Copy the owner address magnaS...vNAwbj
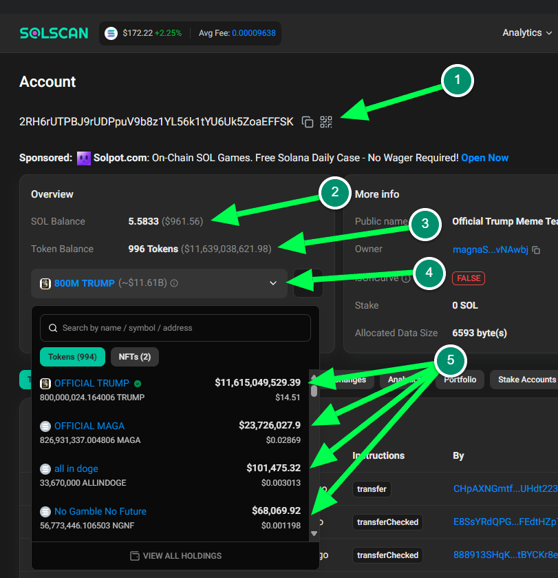The height and width of the screenshot is (578, 558). (536, 250)
